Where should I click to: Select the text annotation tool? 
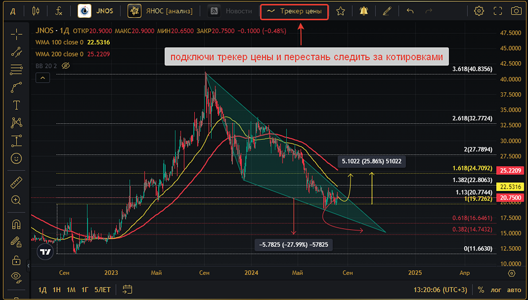point(16,105)
